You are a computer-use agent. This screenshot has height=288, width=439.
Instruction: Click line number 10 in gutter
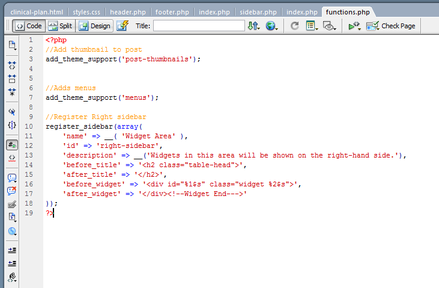pos(29,126)
